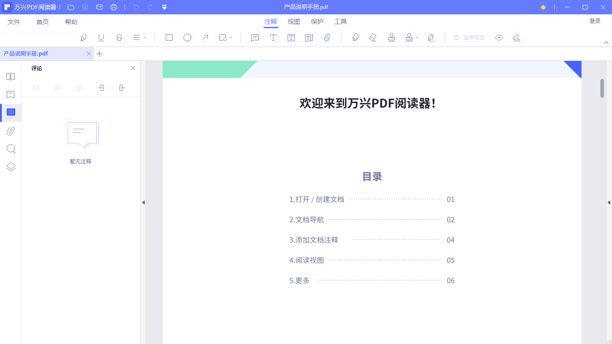Screen dimensions: 612x344
Task: Select the Strikethrough annotation tool
Action: coord(119,38)
